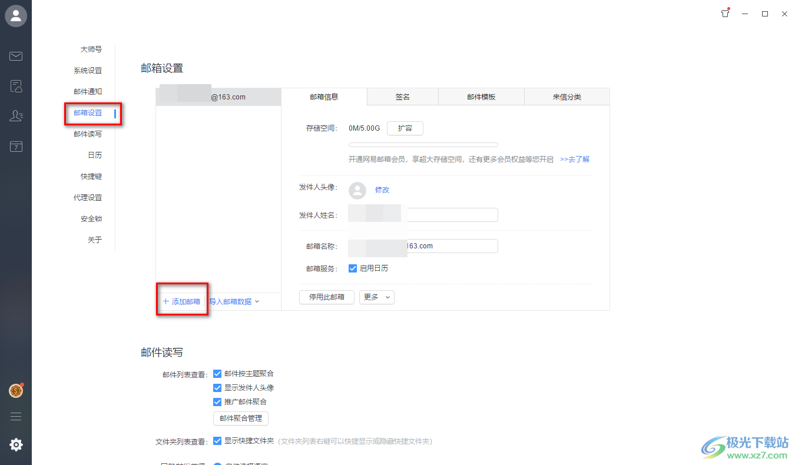
Task: Toggle the 启用日历 checkbox
Action: click(x=353, y=268)
